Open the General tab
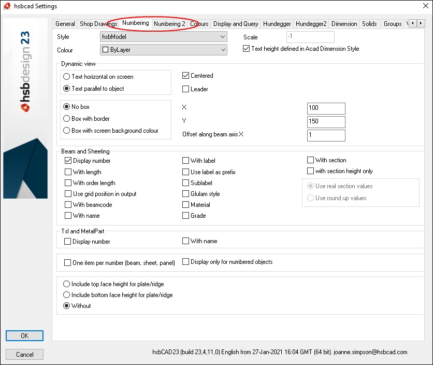The width and height of the screenshot is (433, 365). [65, 24]
